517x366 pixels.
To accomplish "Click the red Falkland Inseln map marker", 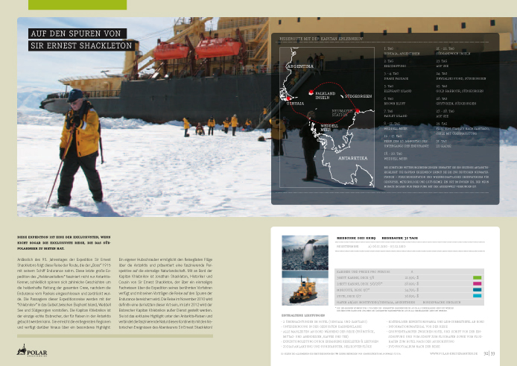I will pos(312,92).
